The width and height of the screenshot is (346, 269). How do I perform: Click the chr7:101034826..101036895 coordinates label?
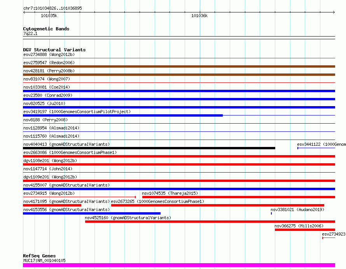click(x=52, y=8)
